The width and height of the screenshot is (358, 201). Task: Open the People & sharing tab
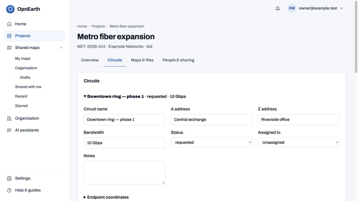pos(178,60)
